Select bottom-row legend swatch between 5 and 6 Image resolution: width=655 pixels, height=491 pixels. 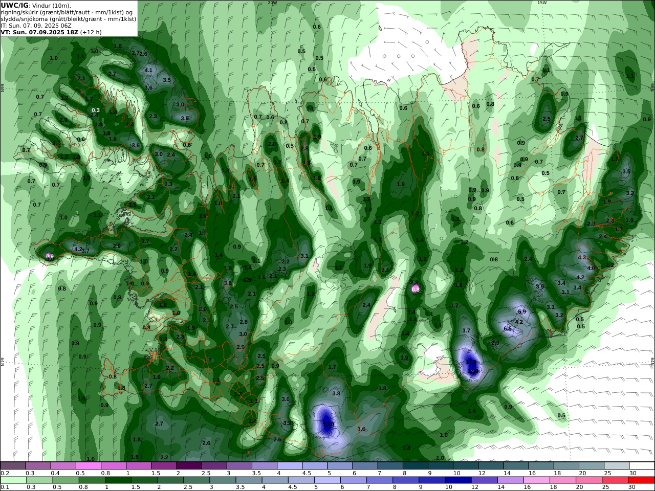point(326,480)
